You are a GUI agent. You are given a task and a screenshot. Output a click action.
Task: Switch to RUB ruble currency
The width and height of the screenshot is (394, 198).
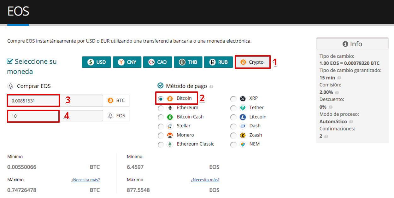218,62
